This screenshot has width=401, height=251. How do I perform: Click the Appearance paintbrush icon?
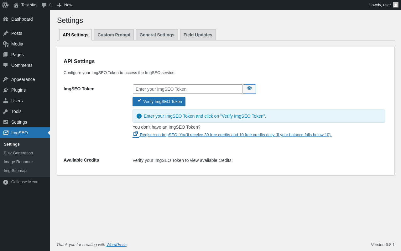pyautogui.click(x=6, y=79)
